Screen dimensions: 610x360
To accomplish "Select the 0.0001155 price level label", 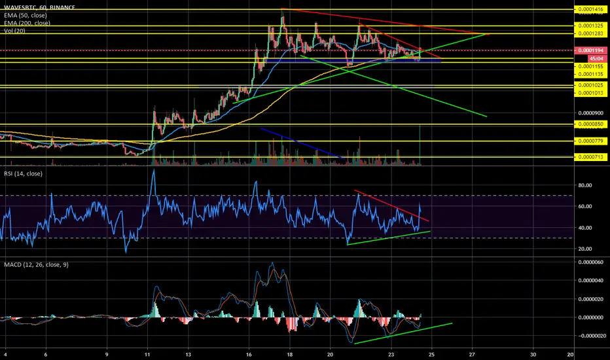I will (x=590, y=67).
